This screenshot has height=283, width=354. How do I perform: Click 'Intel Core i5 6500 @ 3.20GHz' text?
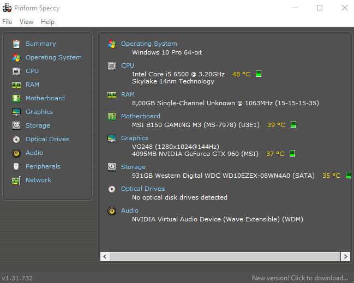pos(178,74)
